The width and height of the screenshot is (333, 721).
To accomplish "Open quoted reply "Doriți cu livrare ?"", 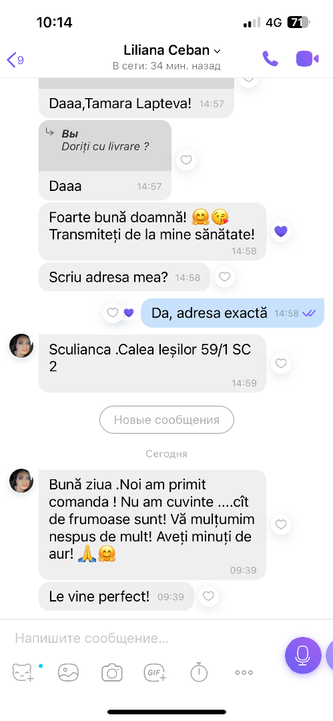I will (105, 146).
